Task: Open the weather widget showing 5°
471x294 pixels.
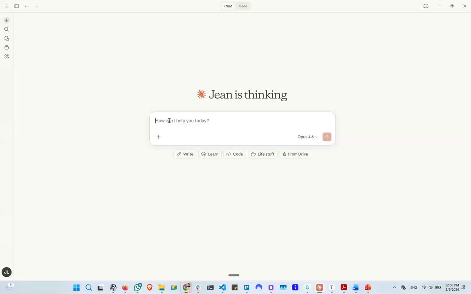Action: (x=9, y=287)
